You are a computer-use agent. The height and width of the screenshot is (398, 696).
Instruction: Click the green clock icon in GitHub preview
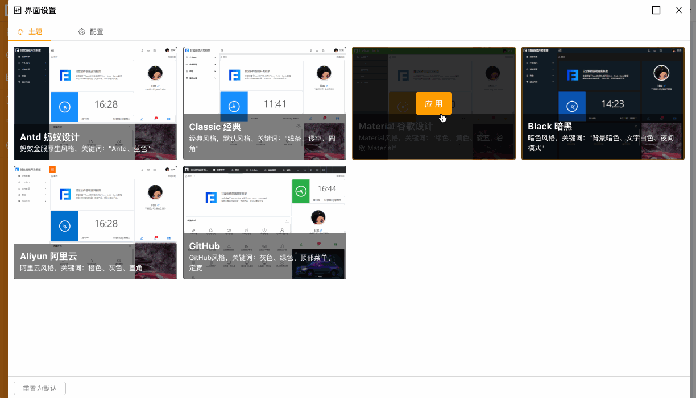[x=301, y=191]
